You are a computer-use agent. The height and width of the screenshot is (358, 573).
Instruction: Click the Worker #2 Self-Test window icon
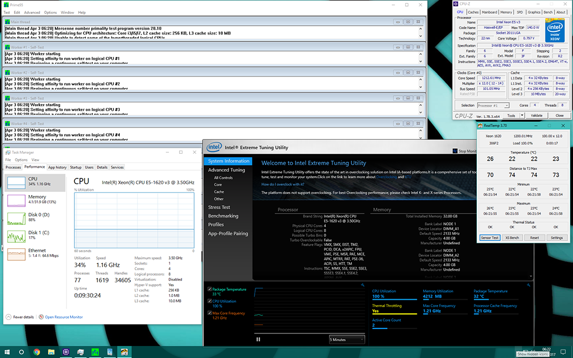click(x=7, y=73)
